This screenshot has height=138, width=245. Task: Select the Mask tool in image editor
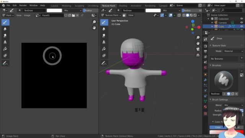(5, 55)
